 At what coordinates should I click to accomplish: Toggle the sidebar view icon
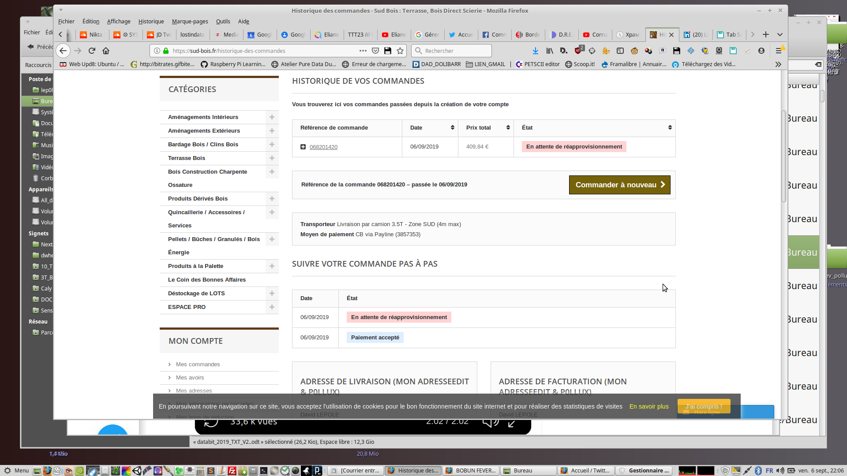coord(620,51)
